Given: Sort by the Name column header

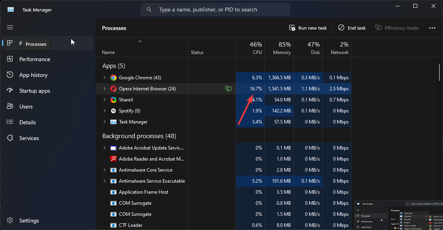Looking at the screenshot, I should tap(109, 52).
